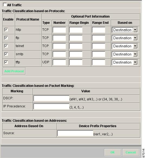Click the 'Address Based On' header
Screen dimensions: 145x158
(x=29, y=126)
